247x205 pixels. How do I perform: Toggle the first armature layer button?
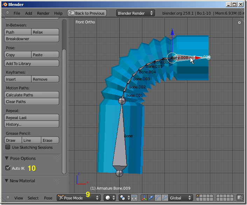[x=198, y=196]
